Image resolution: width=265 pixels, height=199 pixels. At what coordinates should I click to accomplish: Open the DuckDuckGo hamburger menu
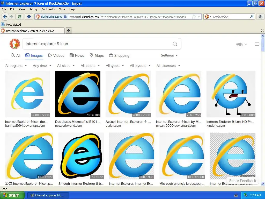[257, 44]
